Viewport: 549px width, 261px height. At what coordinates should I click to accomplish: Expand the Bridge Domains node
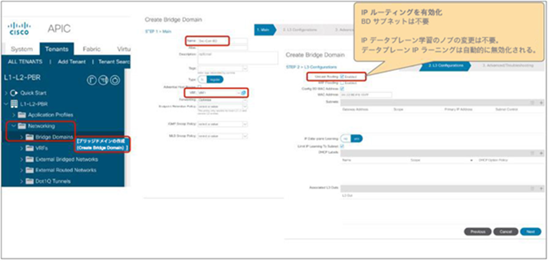(21, 137)
